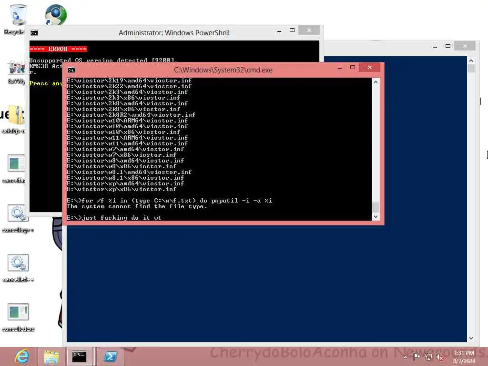The width and height of the screenshot is (488, 366).
Task: Show hidden tray icons arrow
Action: click(x=405, y=357)
